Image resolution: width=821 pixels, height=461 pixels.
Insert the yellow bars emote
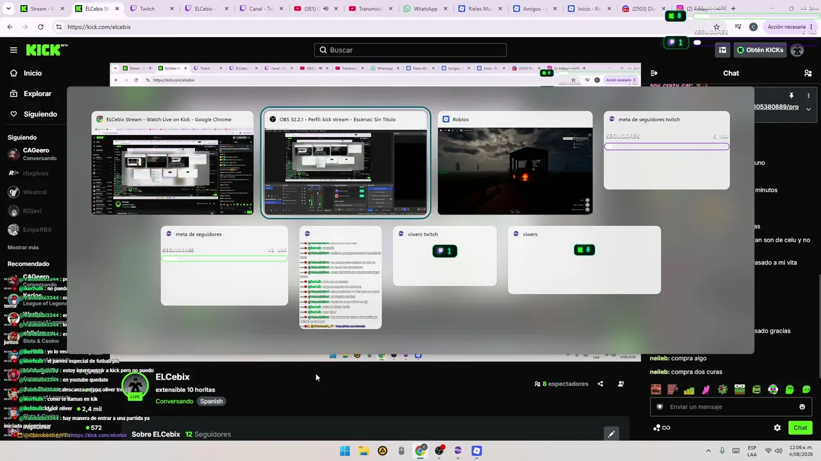coord(689,389)
